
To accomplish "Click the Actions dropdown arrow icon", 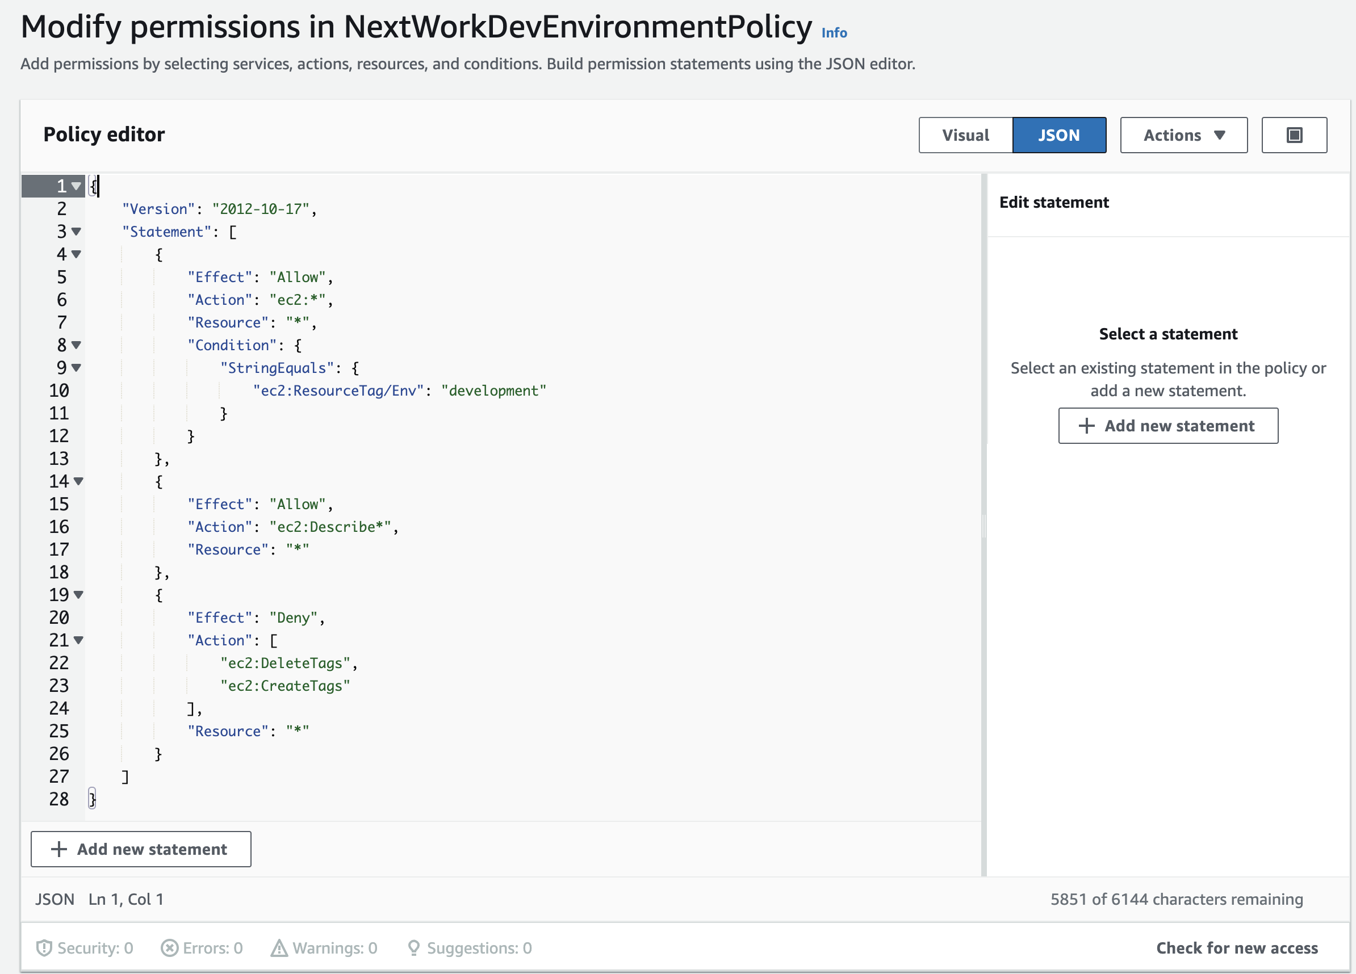I will pyautogui.click(x=1220, y=135).
